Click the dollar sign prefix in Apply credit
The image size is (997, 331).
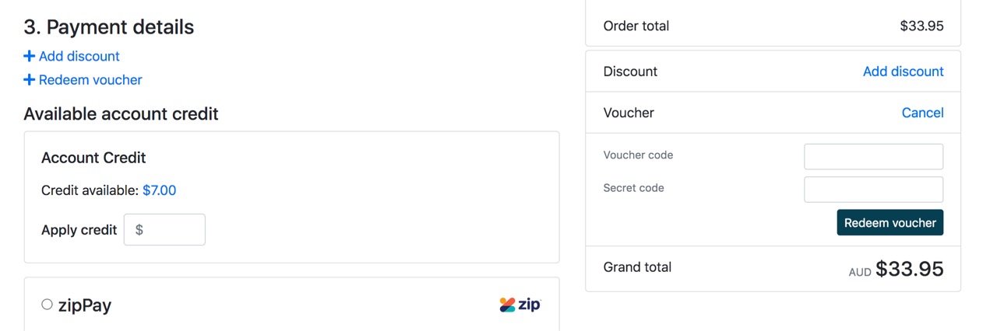tap(139, 230)
